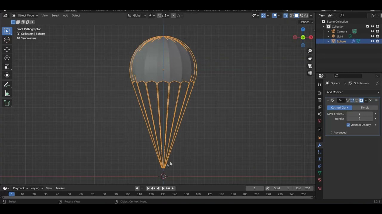Viewport: 382px width, 214px height.
Task: Open the Modifier properties wrench tab
Action: [320, 145]
